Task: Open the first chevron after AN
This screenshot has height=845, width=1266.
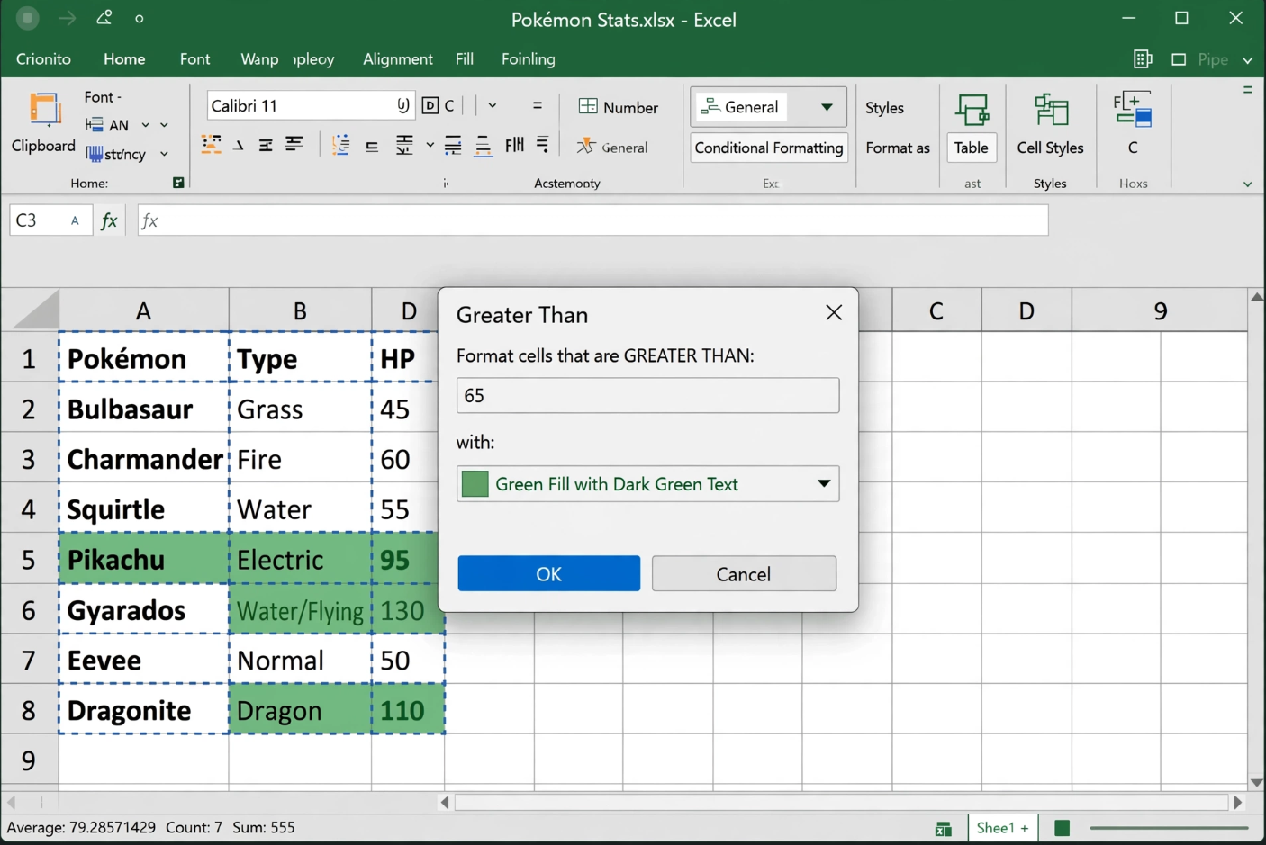Action: point(145,125)
